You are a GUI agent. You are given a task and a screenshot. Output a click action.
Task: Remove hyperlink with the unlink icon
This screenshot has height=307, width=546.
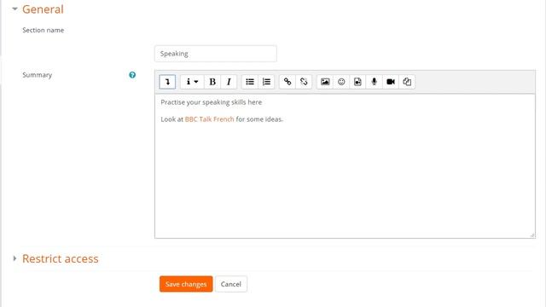click(x=304, y=82)
